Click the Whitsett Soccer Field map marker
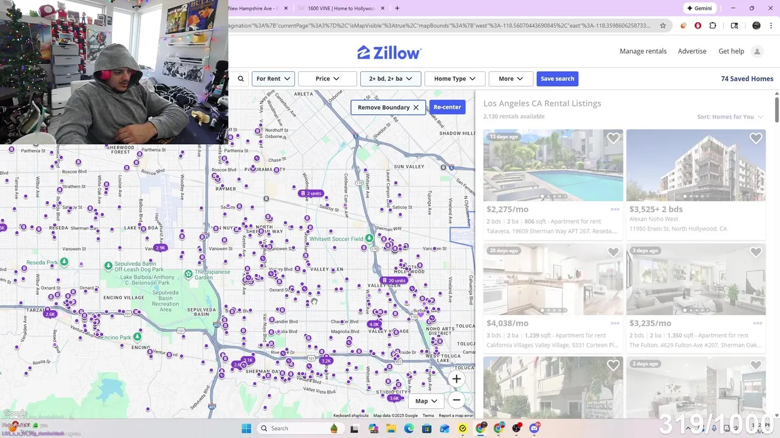 click(369, 239)
